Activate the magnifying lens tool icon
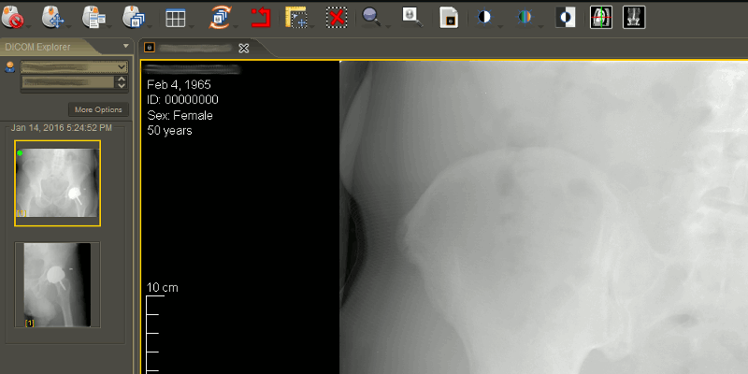The width and height of the screenshot is (748, 374). tap(411, 17)
